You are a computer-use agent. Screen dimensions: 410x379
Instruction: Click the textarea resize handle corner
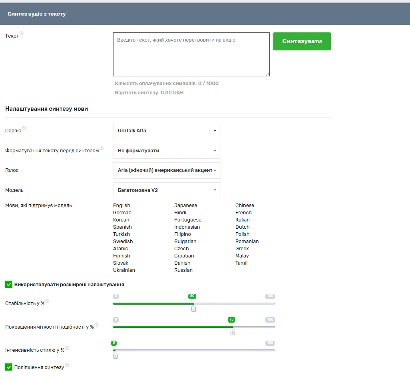point(267,74)
